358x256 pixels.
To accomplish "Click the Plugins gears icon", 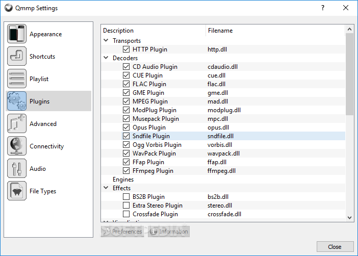I will click(17, 101).
